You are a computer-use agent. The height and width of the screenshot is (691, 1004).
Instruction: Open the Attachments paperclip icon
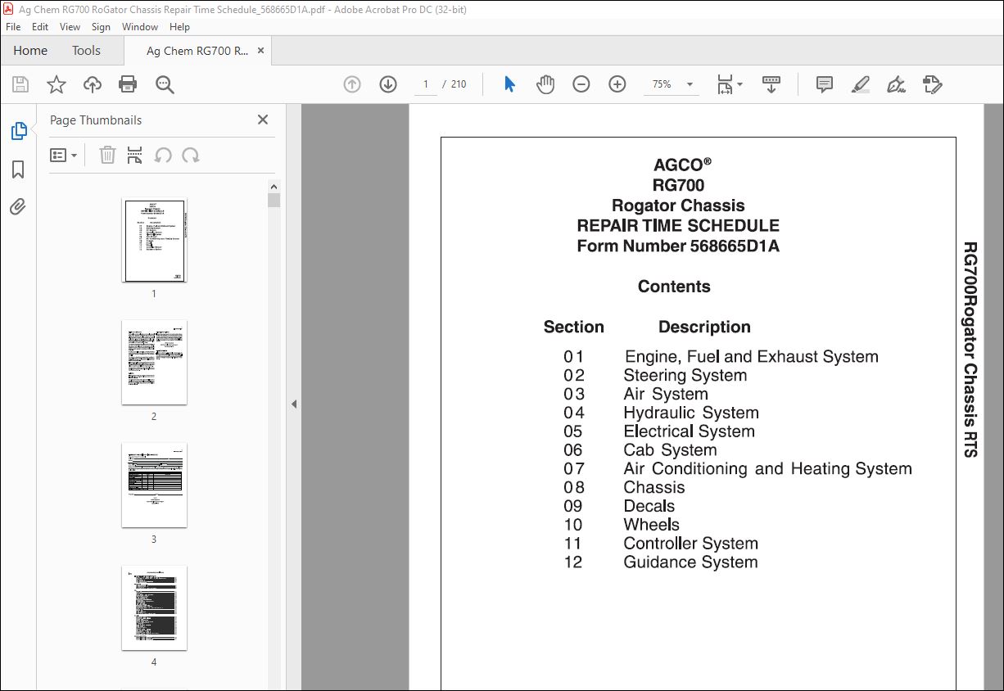click(x=18, y=206)
